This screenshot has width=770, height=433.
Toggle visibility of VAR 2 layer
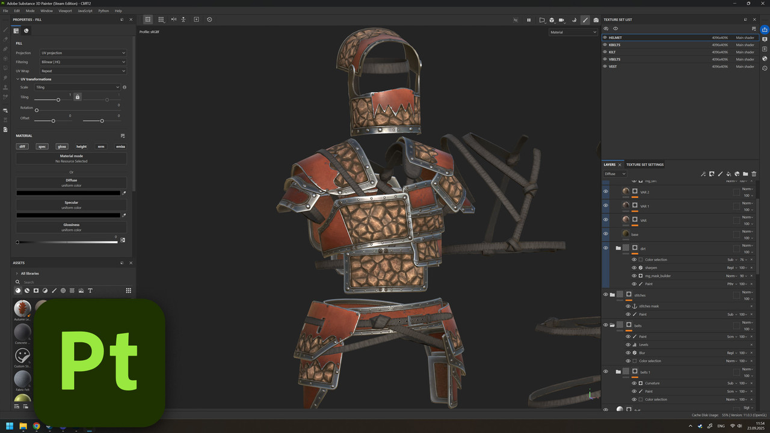click(606, 192)
